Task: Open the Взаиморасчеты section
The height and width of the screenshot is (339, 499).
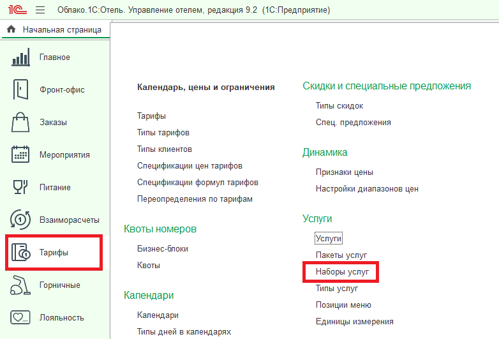Action: pos(70,220)
